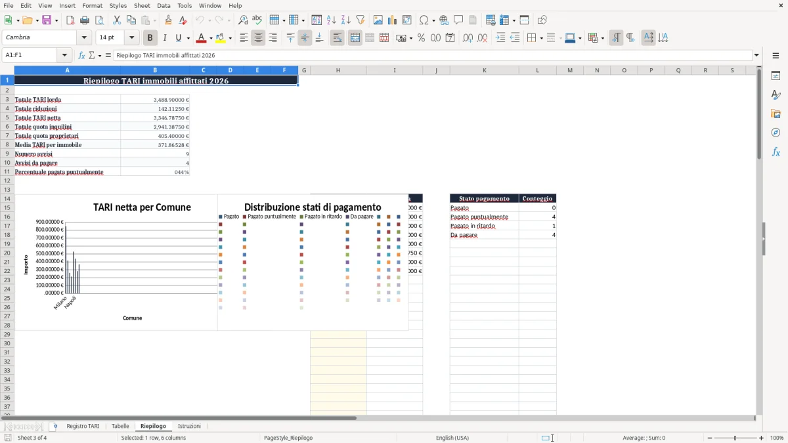This screenshot has height=443, width=788.
Task: Click the Increase Indent icon
Action: coord(500,38)
